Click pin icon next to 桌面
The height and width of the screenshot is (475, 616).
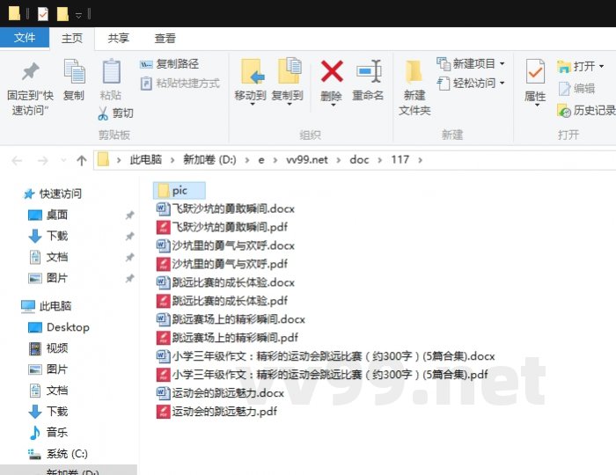[x=129, y=216]
